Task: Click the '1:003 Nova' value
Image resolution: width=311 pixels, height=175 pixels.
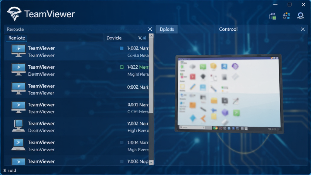Action: [138, 162]
